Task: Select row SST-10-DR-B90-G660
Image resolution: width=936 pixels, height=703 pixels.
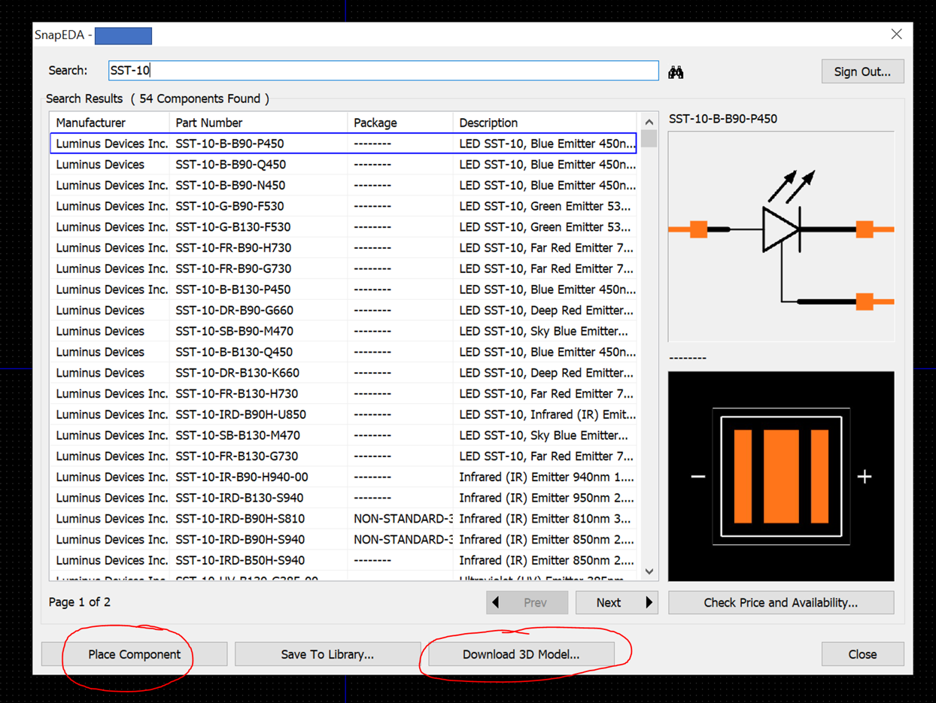Action: click(343, 311)
